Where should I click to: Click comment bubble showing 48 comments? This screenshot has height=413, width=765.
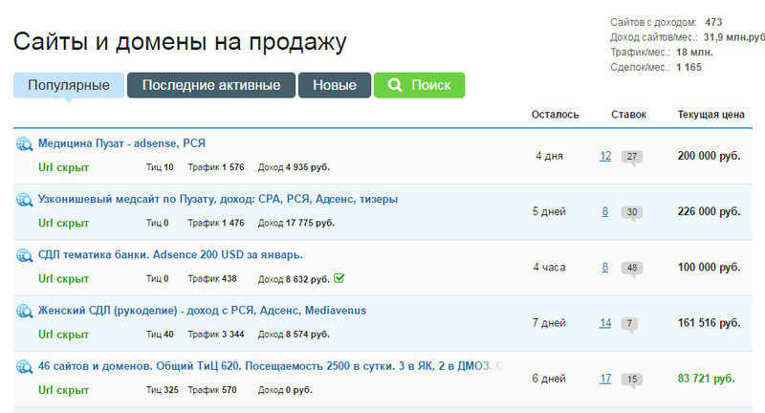pyautogui.click(x=630, y=268)
